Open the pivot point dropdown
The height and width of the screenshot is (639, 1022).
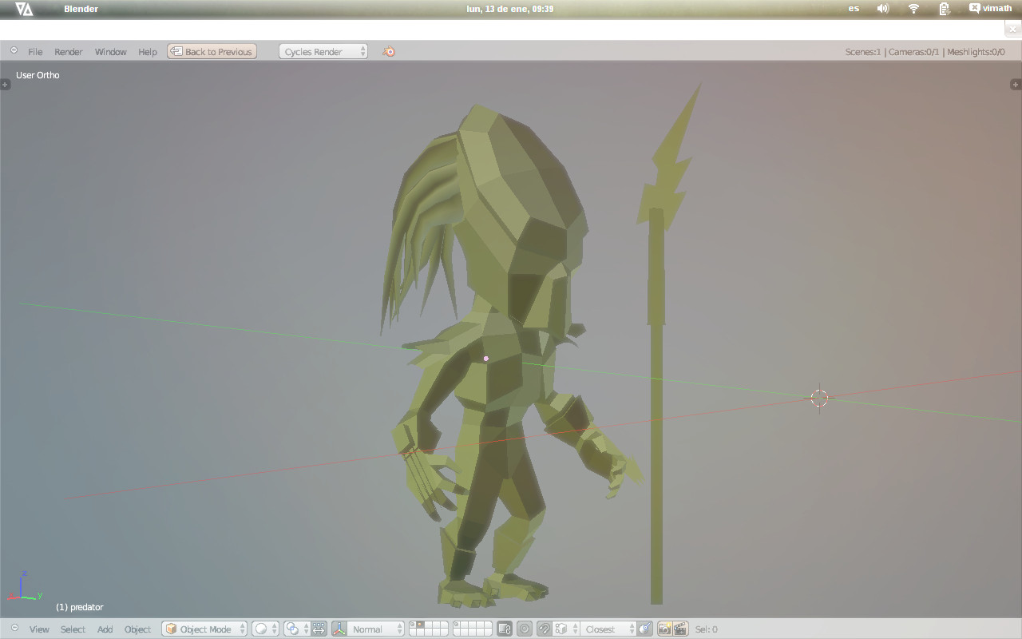(297, 629)
